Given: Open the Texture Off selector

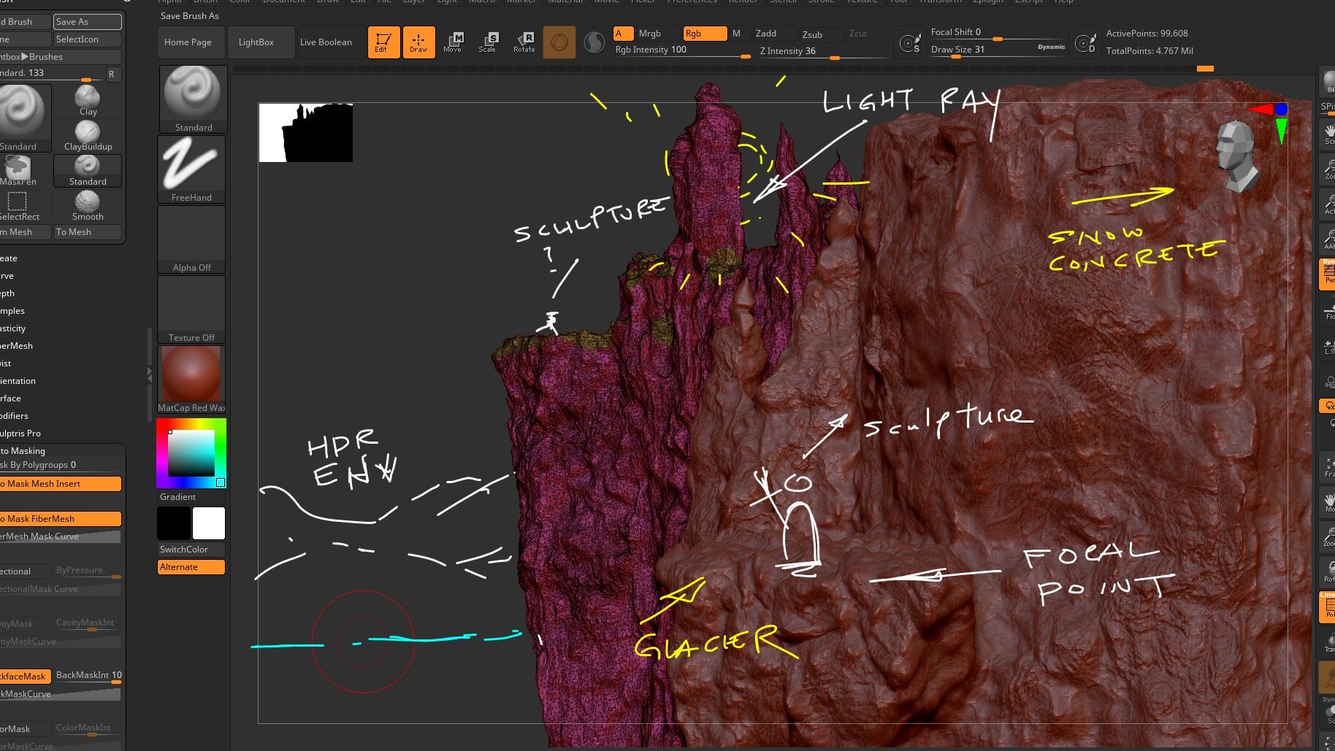Looking at the screenshot, I should tap(191, 309).
